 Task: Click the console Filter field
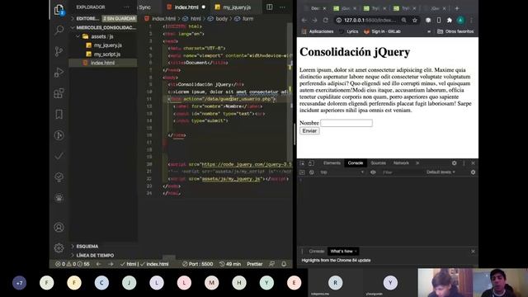[401, 172]
